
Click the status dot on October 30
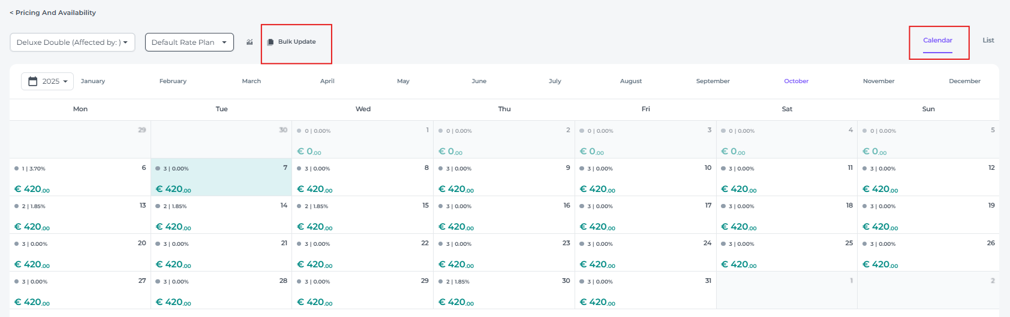(441, 282)
